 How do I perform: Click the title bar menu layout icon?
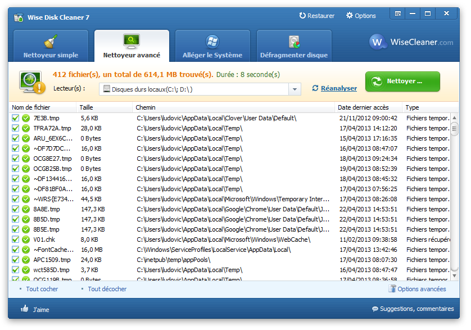point(398,13)
